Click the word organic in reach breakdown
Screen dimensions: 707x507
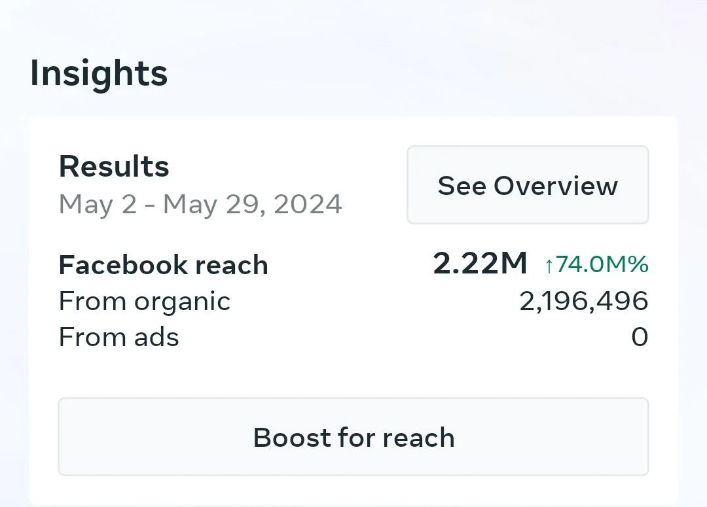[x=182, y=303]
